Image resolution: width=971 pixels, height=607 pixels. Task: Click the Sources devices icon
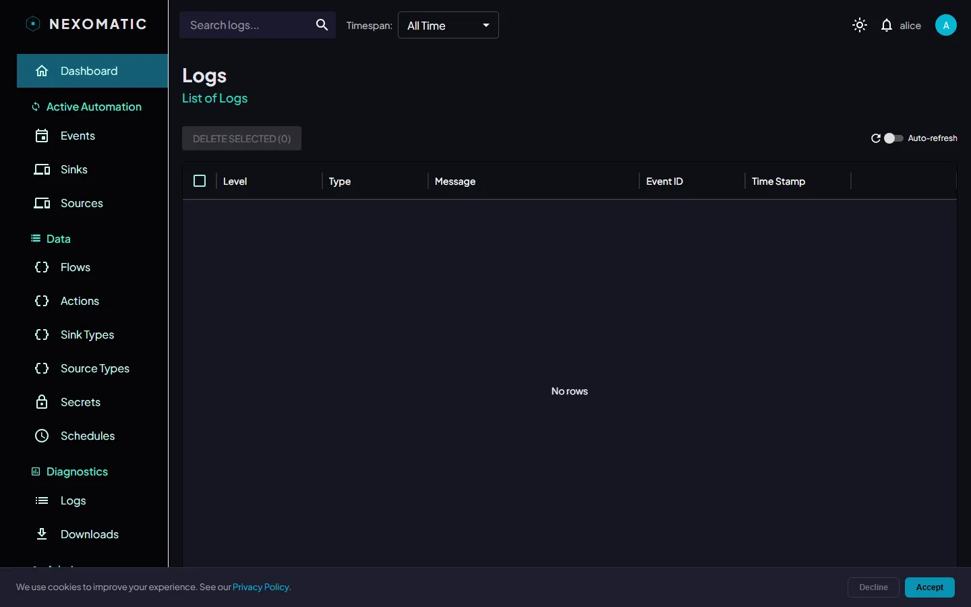point(42,203)
